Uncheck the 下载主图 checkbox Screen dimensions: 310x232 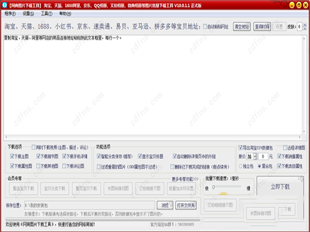(12, 156)
